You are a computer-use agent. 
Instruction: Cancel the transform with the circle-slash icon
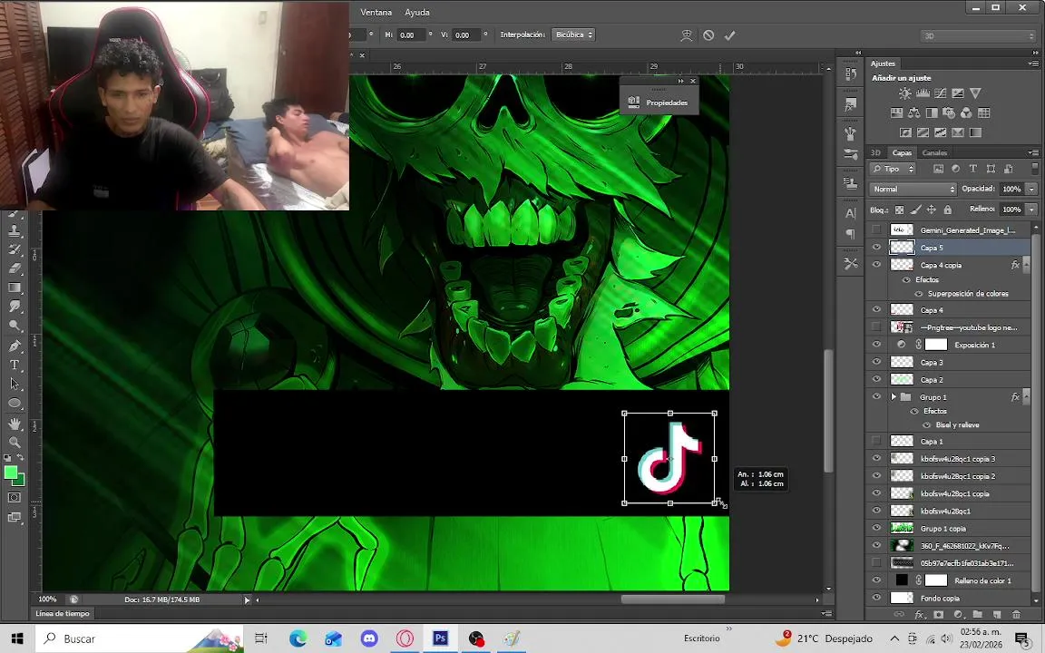[x=708, y=35]
